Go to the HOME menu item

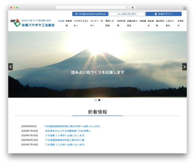click(61, 21)
